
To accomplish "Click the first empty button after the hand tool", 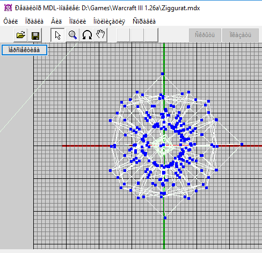I will click(x=123, y=35).
